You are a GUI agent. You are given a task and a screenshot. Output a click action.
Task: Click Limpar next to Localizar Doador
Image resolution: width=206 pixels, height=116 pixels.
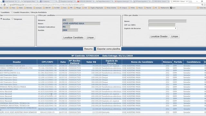click(174, 36)
